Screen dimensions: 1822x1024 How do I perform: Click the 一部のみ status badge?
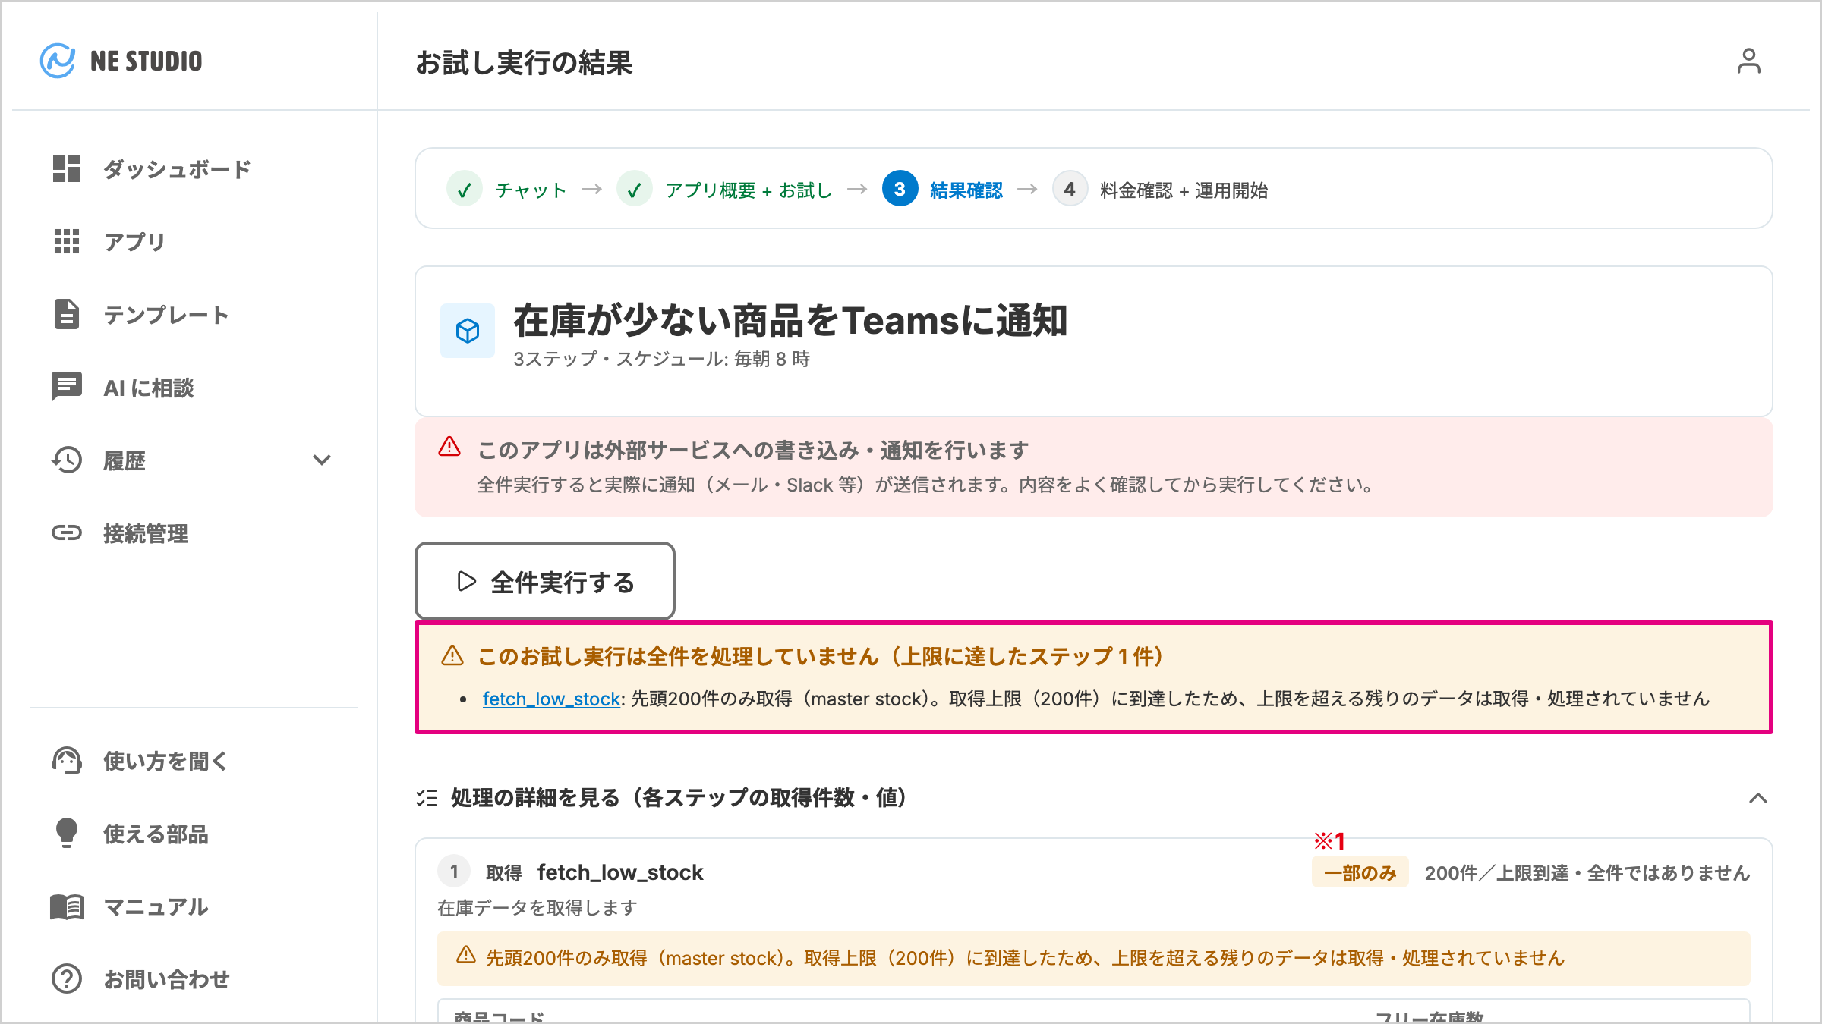click(x=1360, y=872)
